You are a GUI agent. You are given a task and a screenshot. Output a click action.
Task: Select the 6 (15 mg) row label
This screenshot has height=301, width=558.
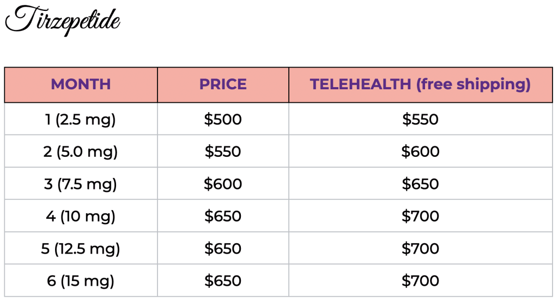click(81, 281)
